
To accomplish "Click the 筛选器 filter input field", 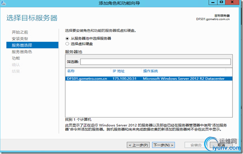I will (155, 62).
